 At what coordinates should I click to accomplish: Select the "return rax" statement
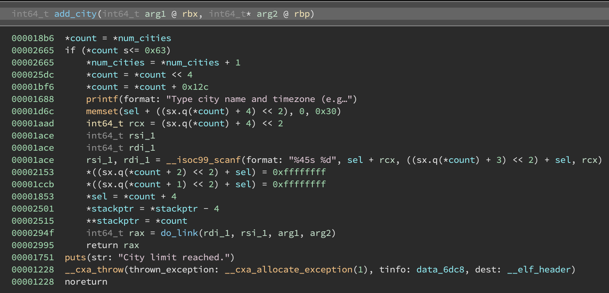point(112,245)
